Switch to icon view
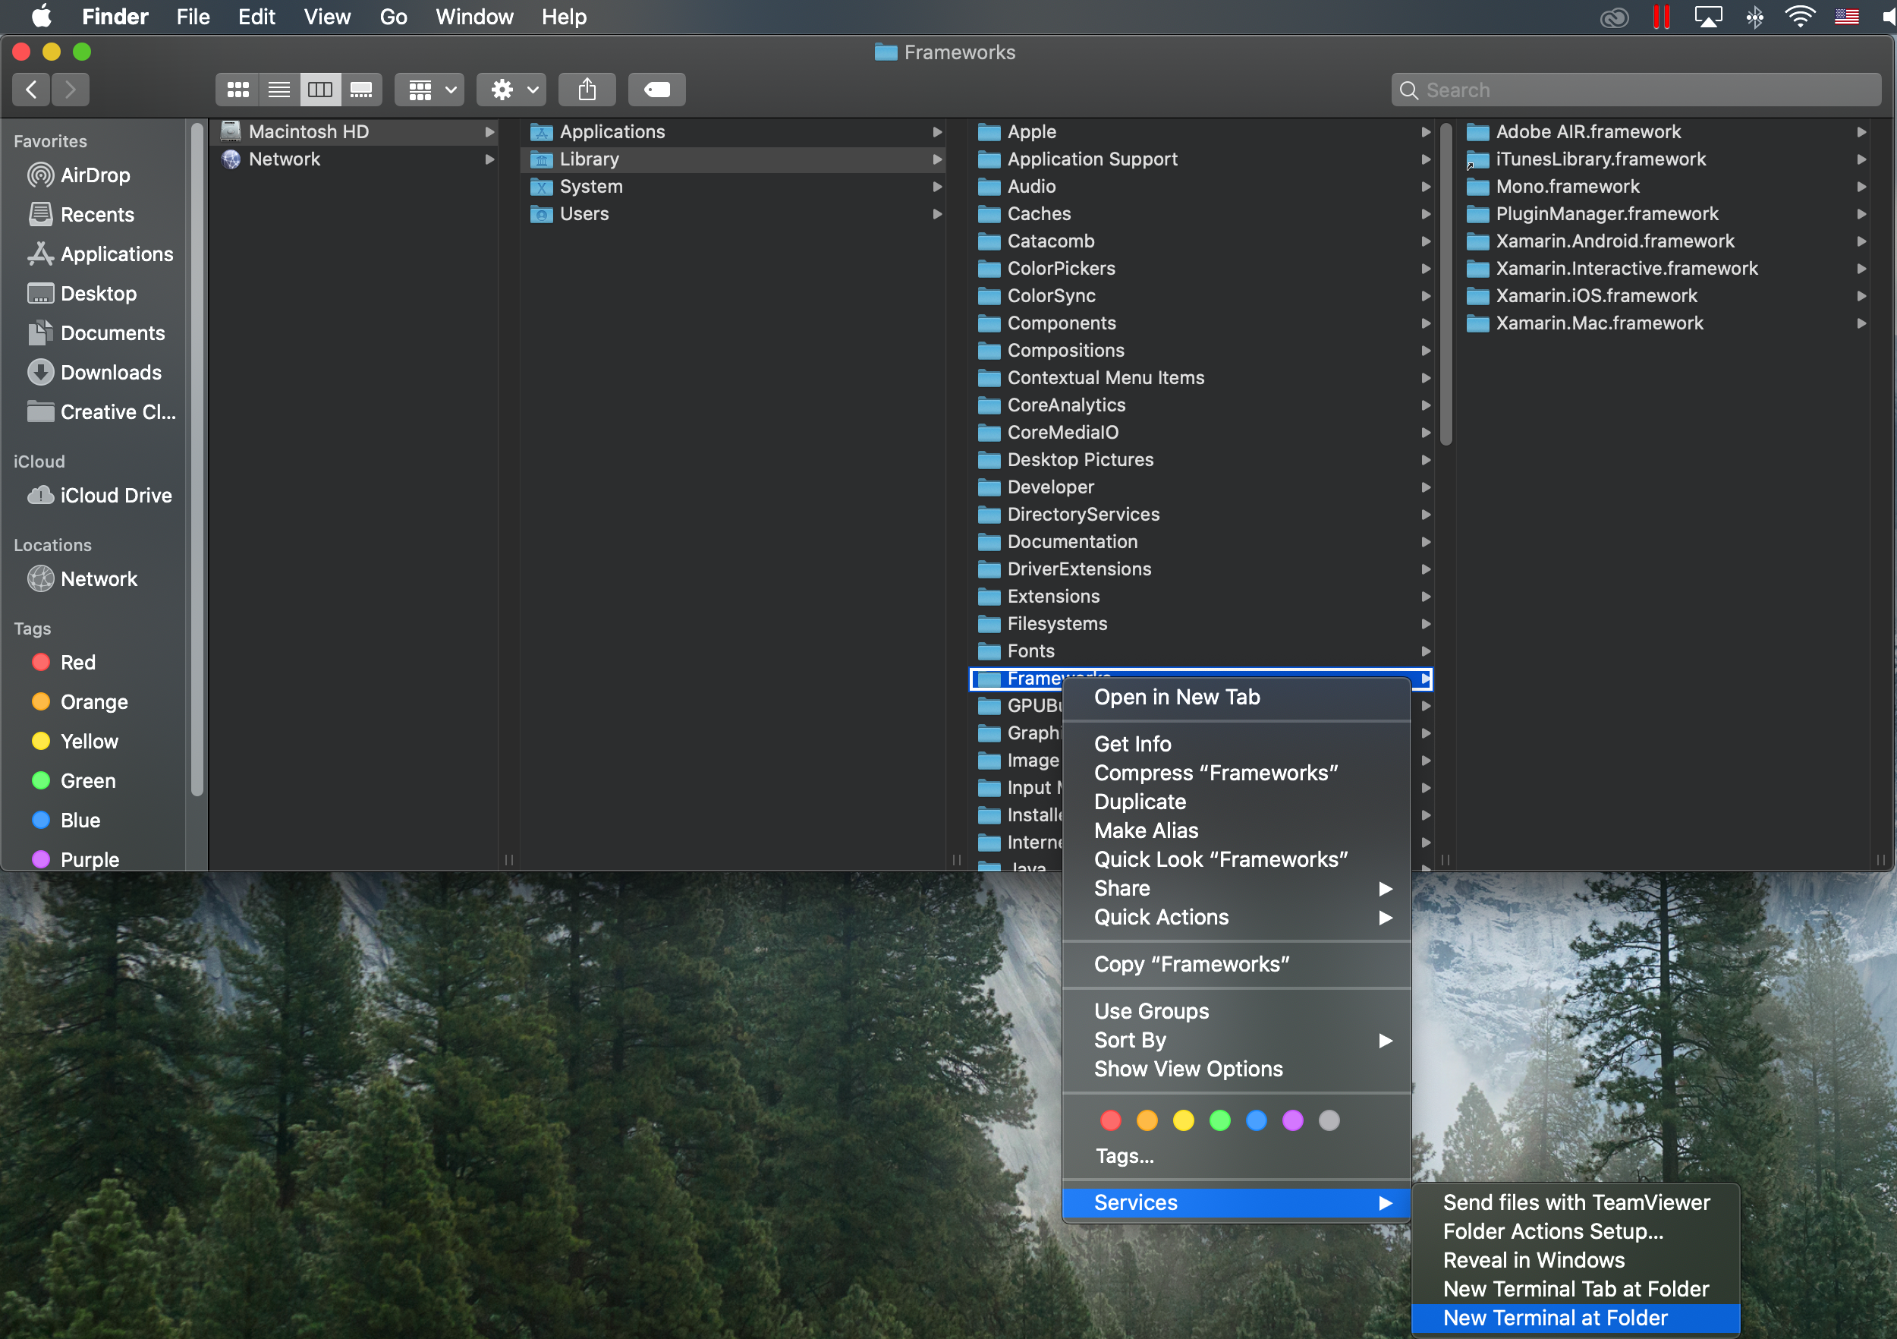Screen dimensions: 1897x1339 (238, 90)
